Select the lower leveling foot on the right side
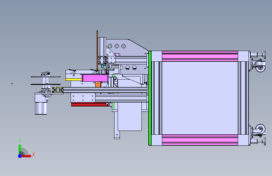The width and height of the screenshot is (272, 176). (258, 141)
